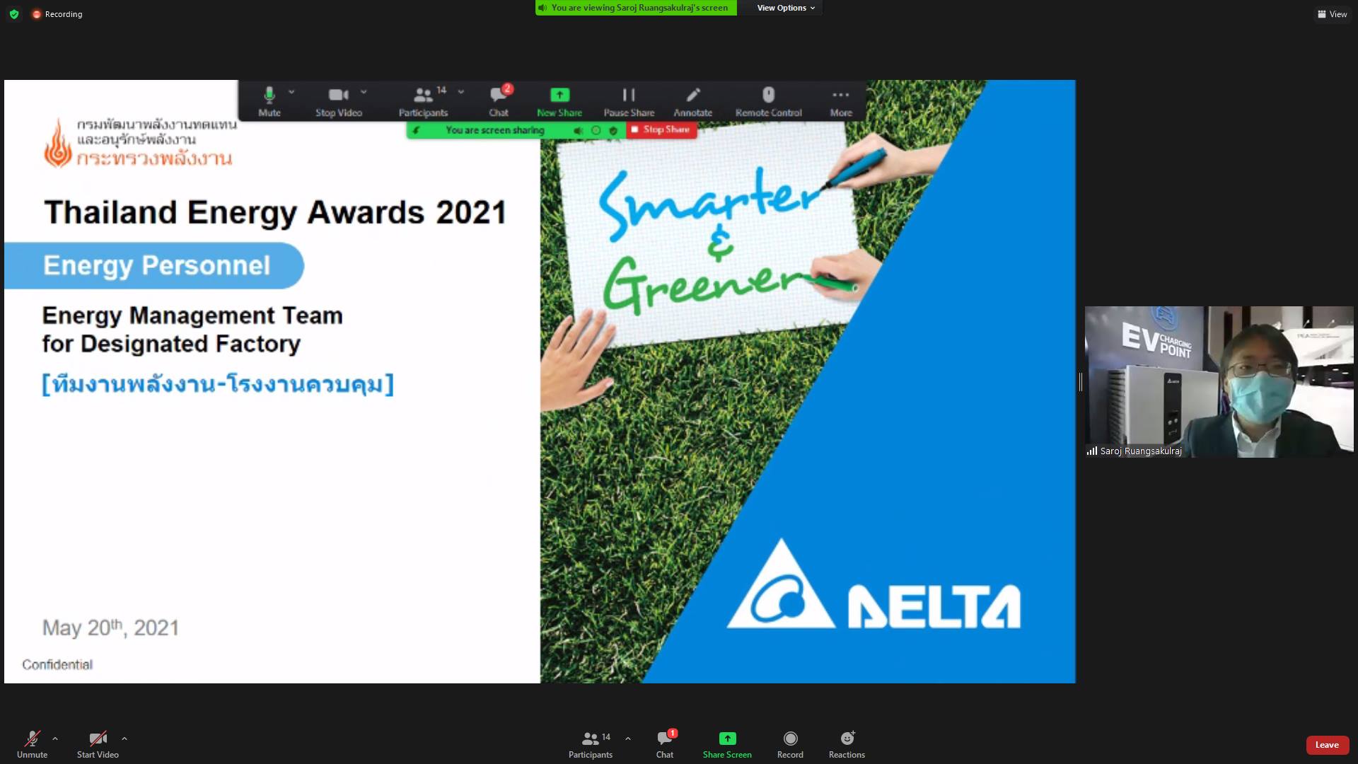Click the green encryption shield icon
The height and width of the screenshot is (764, 1358).
pos(14,14)
